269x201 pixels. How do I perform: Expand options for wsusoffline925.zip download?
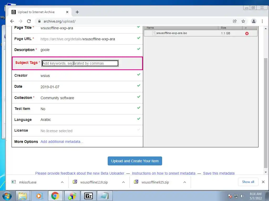point(185,182)
